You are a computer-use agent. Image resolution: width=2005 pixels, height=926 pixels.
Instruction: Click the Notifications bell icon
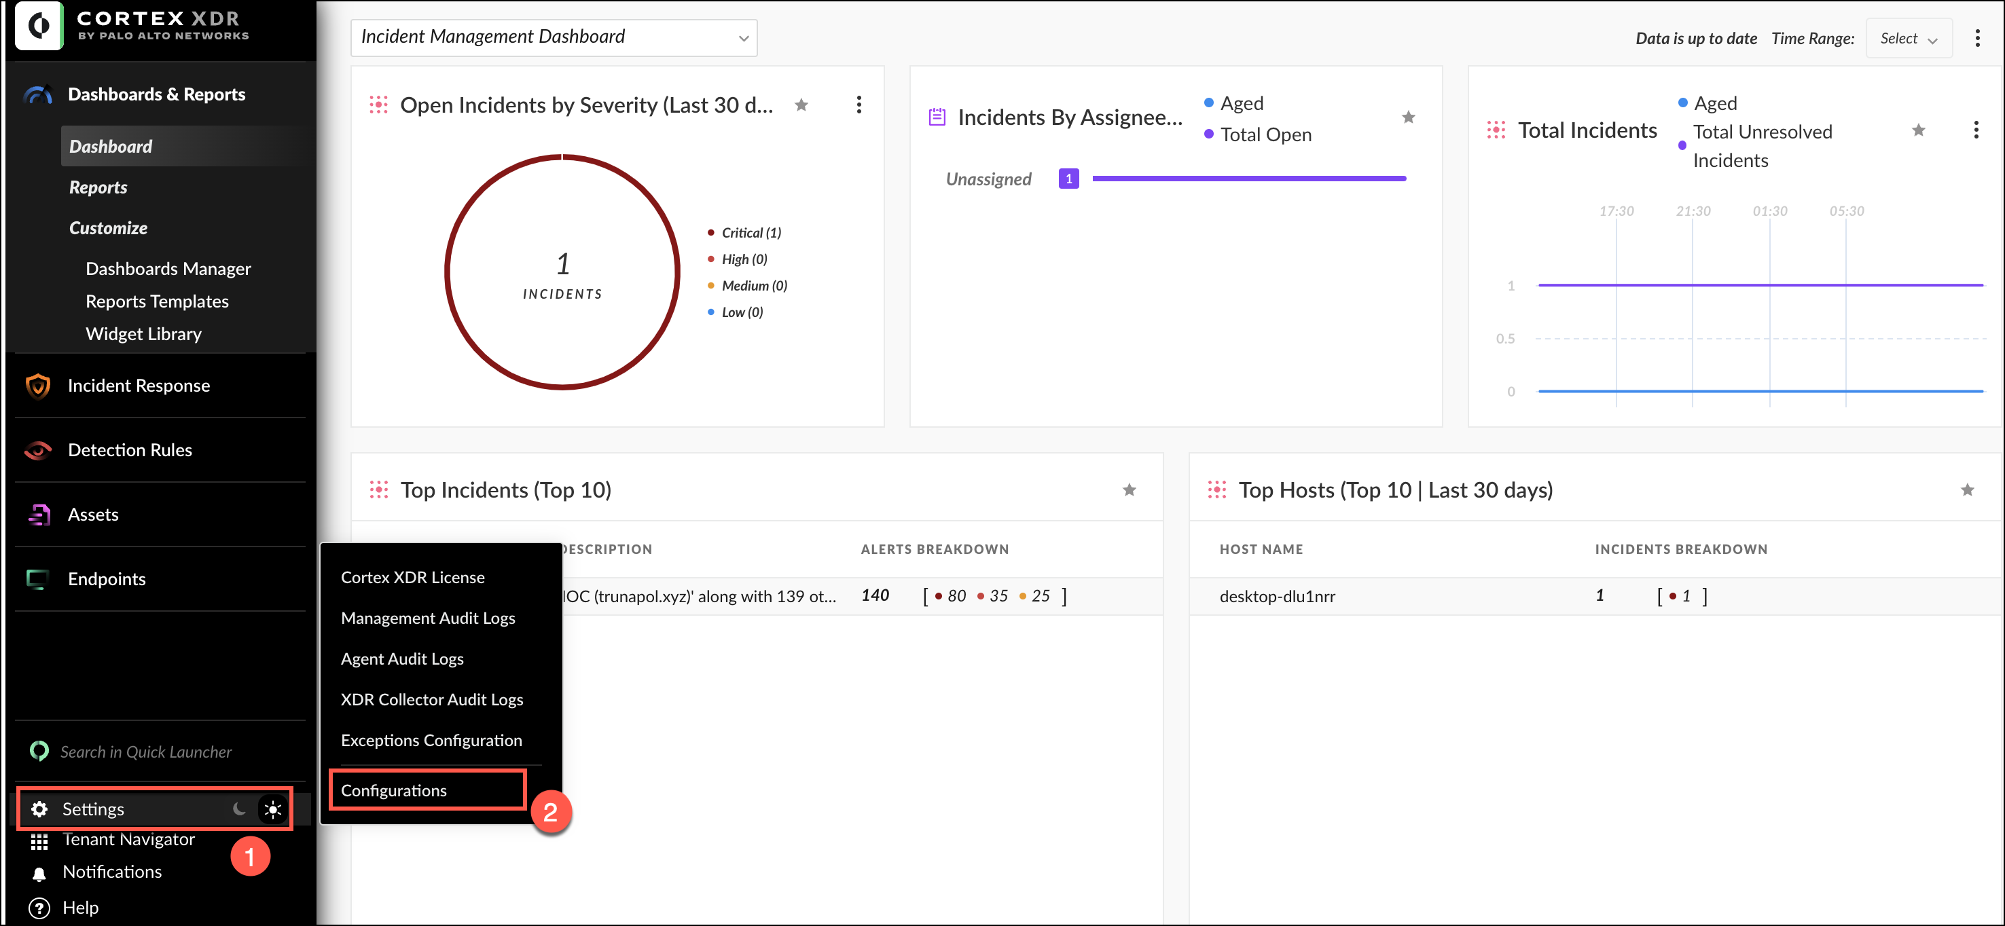pos(39,873)
